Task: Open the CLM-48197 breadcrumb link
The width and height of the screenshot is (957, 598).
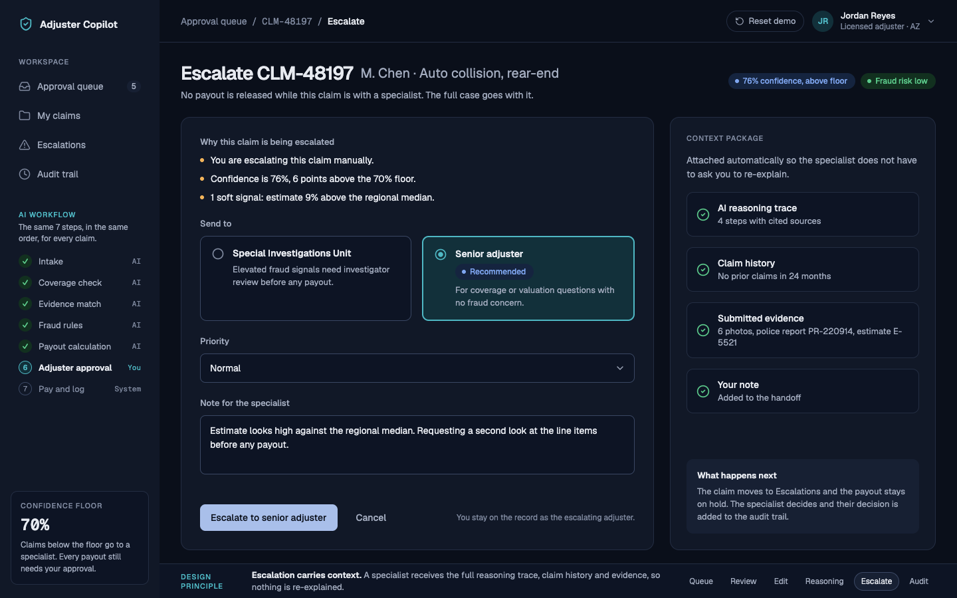Action: (x=287, y=21)
